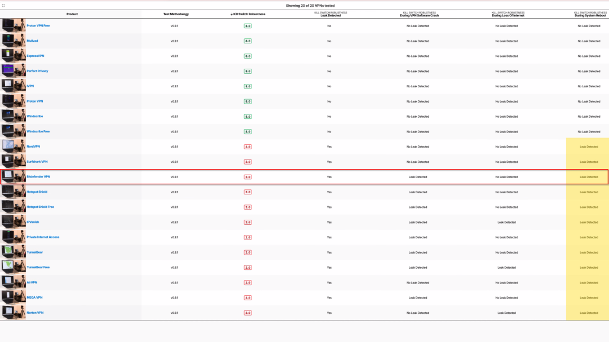Screen dimensions: 609x342
Task: Click the 8.0 score badge for ExpressVPN
Action: click(x=248, y=56)
